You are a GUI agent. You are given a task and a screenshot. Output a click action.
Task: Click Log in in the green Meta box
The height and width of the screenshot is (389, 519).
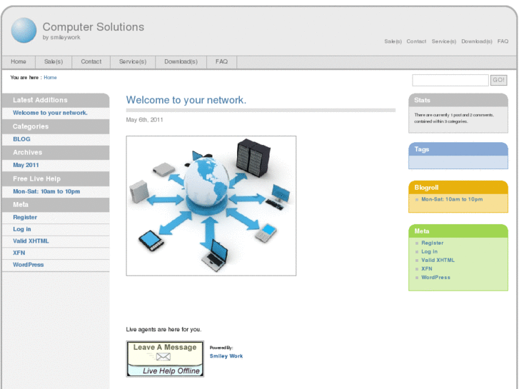pos(429,252)
